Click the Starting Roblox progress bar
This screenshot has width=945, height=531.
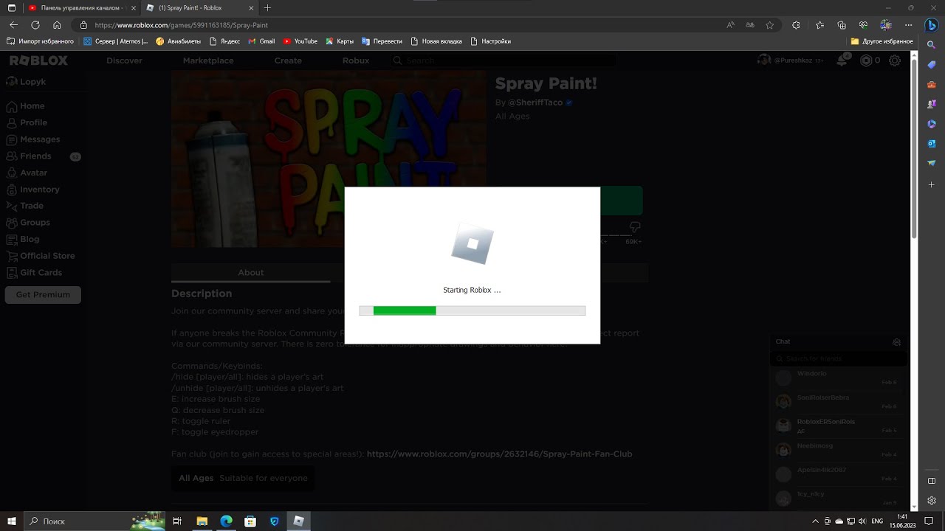(472, 311)
